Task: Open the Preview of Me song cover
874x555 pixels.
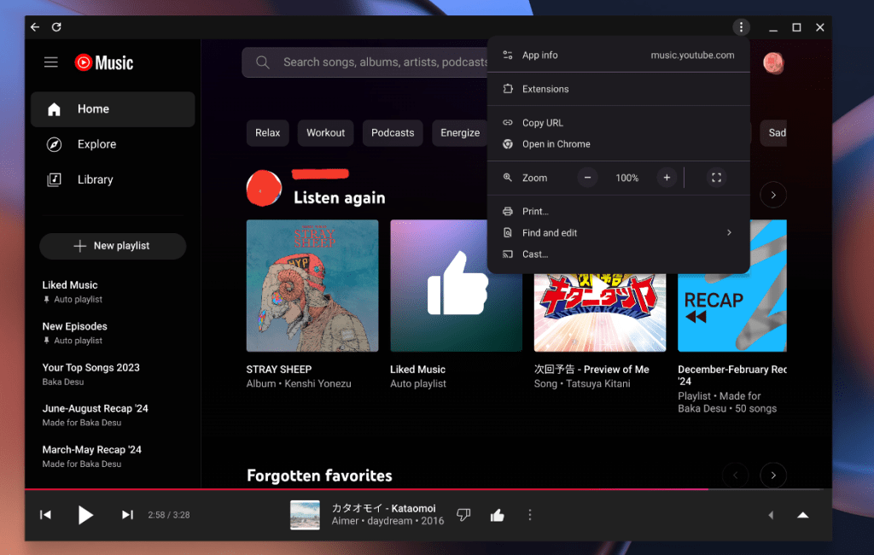Action: click(600, 313)
